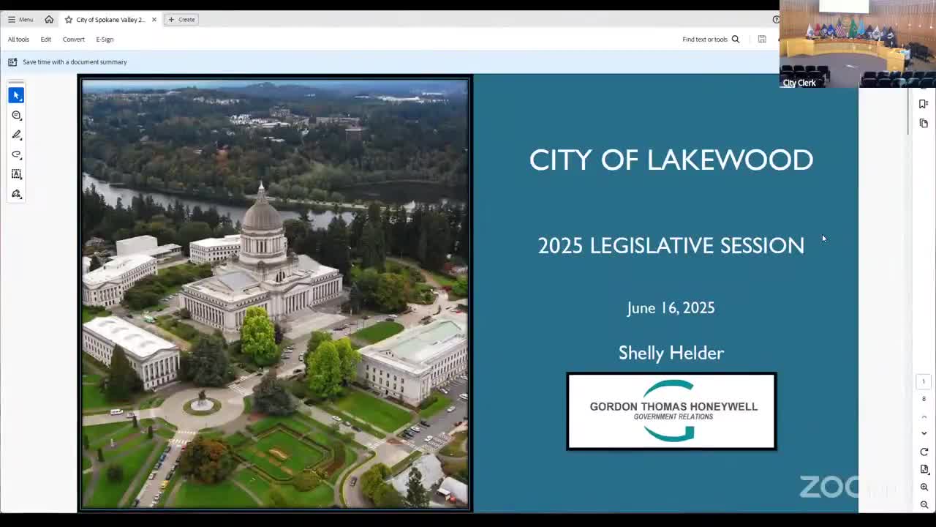Viewport: 936px width, 527px height.
Task: Open the All tools menu
Action: coord(18,40)
